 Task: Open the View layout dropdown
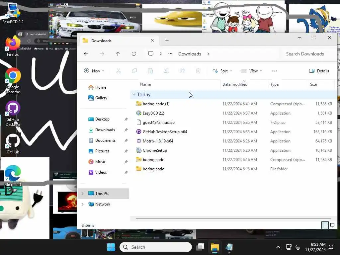point(252,71)
